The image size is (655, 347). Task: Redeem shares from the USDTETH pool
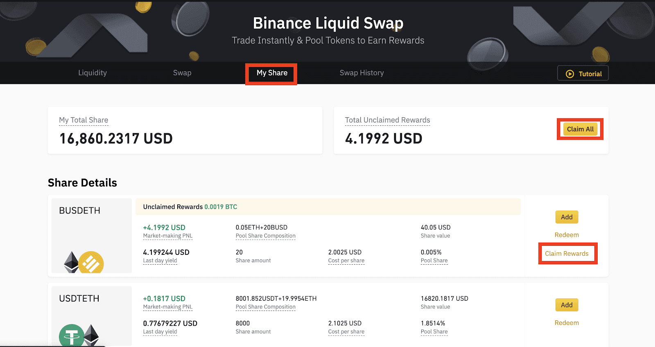pyautogui.click(x=567, y=323)
